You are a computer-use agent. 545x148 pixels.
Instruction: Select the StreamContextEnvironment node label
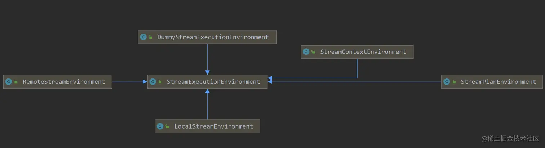pyautogui.click(x=363, y=52)
